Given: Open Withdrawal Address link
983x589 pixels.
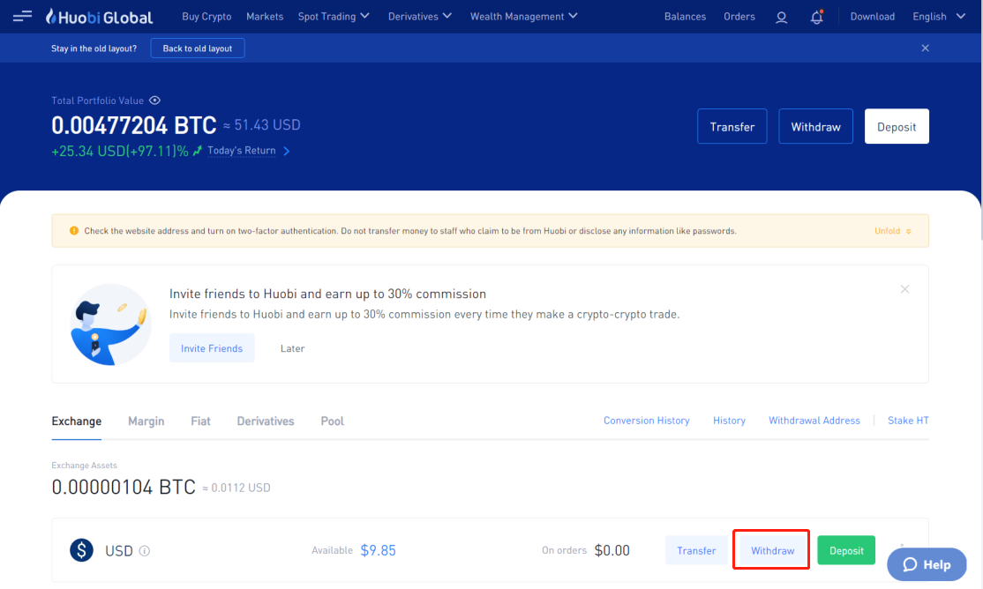Looking at the screenshot, I should (814, 421).
